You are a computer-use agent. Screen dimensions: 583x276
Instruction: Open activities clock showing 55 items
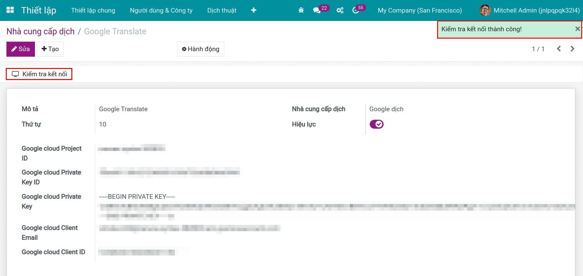click(x=356, y=10)
